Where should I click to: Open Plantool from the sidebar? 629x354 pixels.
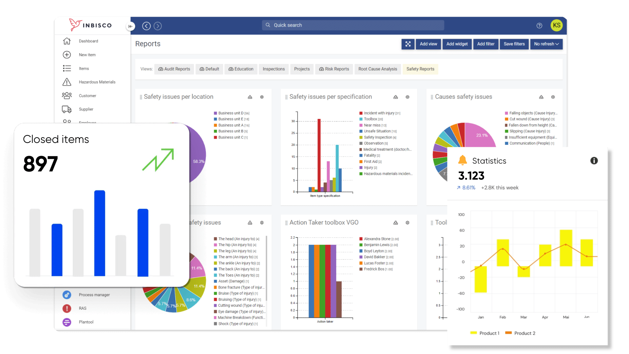(x=67, y=322)
